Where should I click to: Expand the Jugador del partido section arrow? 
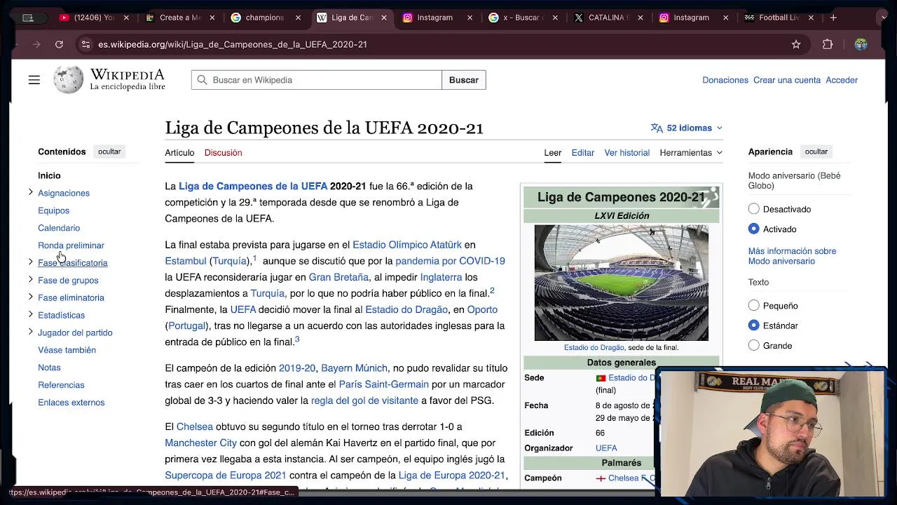tap(30, 332)
